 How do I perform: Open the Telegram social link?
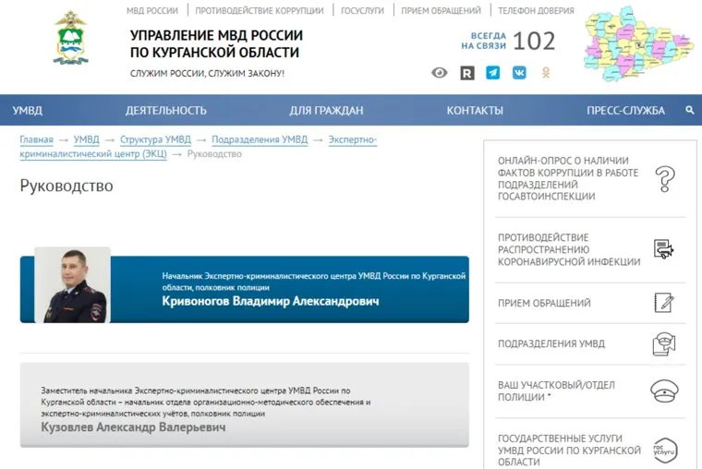[x=493, y=73]
